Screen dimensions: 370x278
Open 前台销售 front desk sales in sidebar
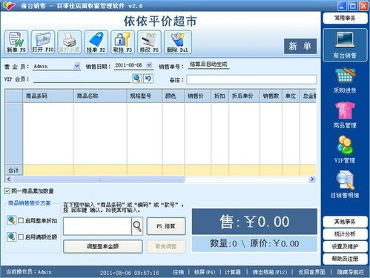345,45
